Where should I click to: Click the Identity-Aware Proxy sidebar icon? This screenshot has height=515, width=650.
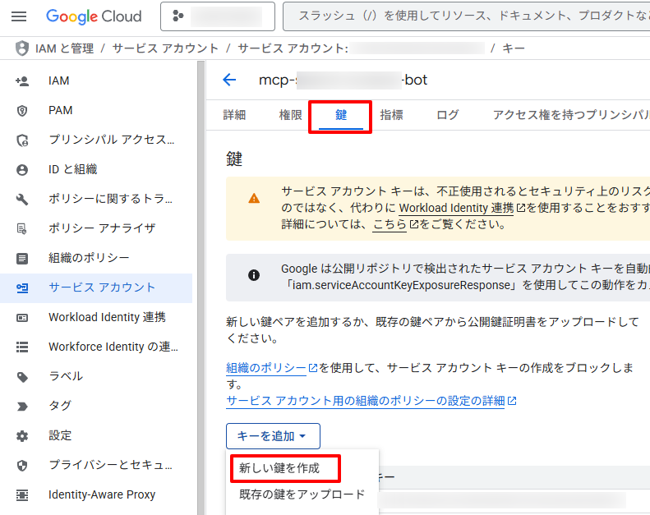pos(22,494)
